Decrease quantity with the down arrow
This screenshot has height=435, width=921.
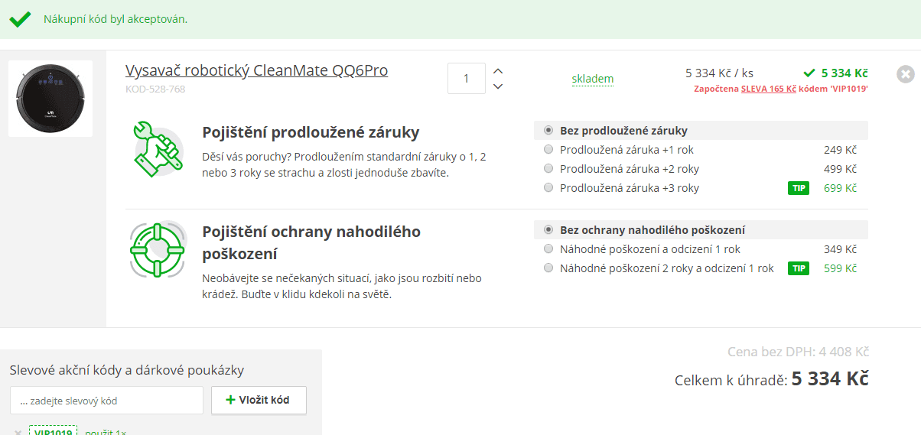click(x=498, y=86)
